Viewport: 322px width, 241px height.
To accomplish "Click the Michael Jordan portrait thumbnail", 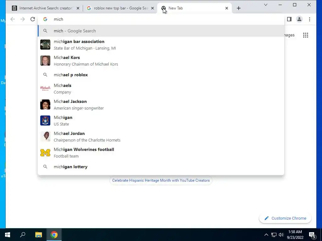I will [45, 137].
